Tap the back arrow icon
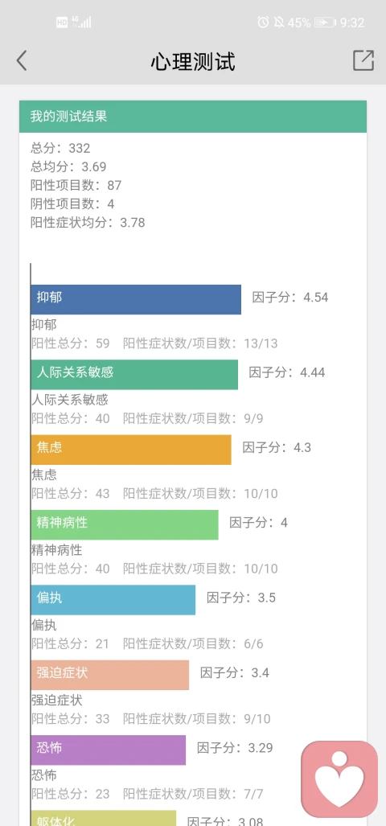This screenshot has width=386, height=826. pos(22,61)
